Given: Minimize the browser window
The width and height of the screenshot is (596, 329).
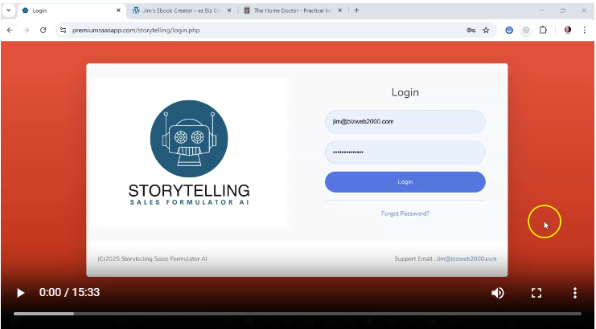Looking at the screenshot, I should [541, 10].
